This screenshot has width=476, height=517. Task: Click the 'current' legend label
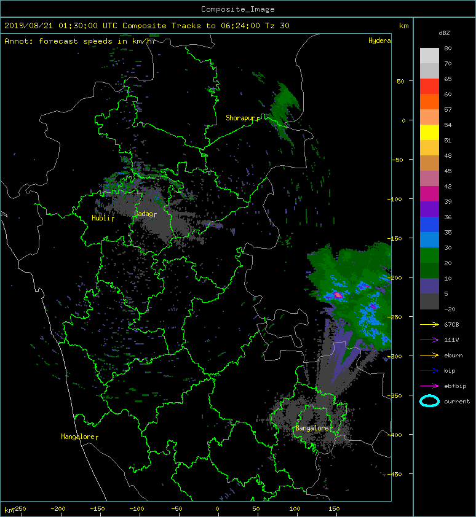(x=457, y=402)
